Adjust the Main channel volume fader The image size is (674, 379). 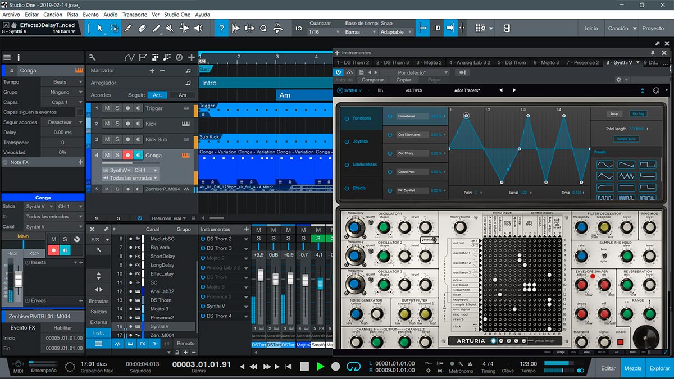tap(17, 278)
